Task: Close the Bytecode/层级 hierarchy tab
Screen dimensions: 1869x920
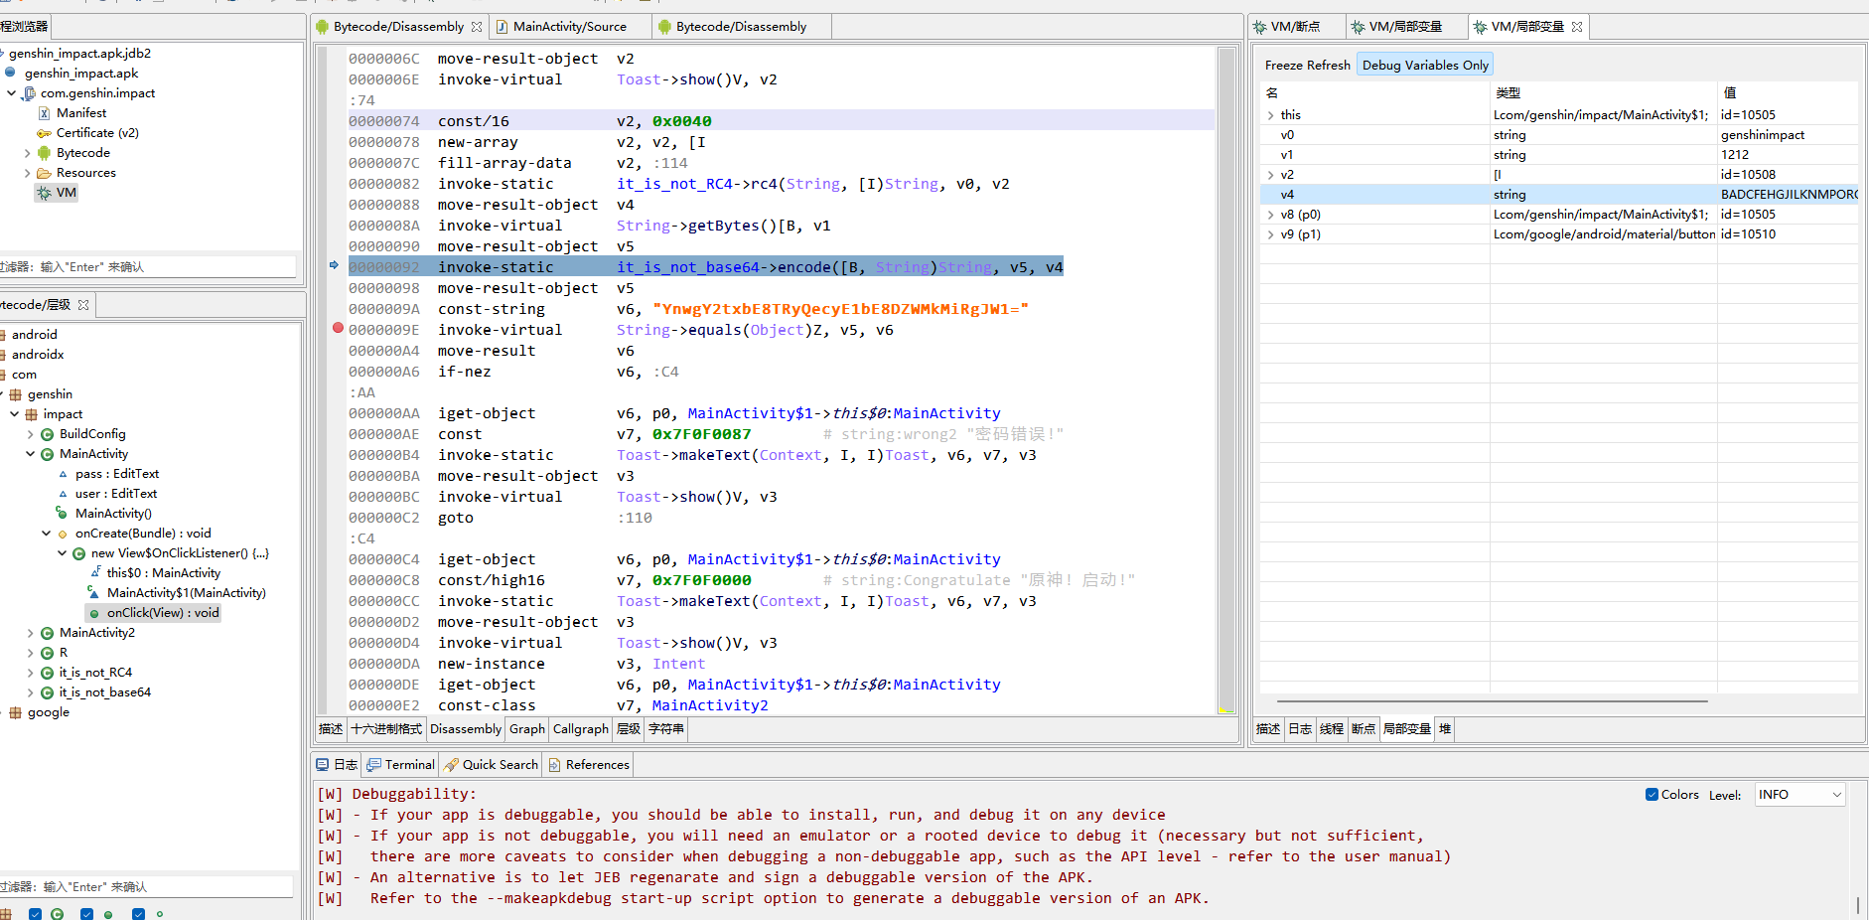Action: click(x=83, y=305)
